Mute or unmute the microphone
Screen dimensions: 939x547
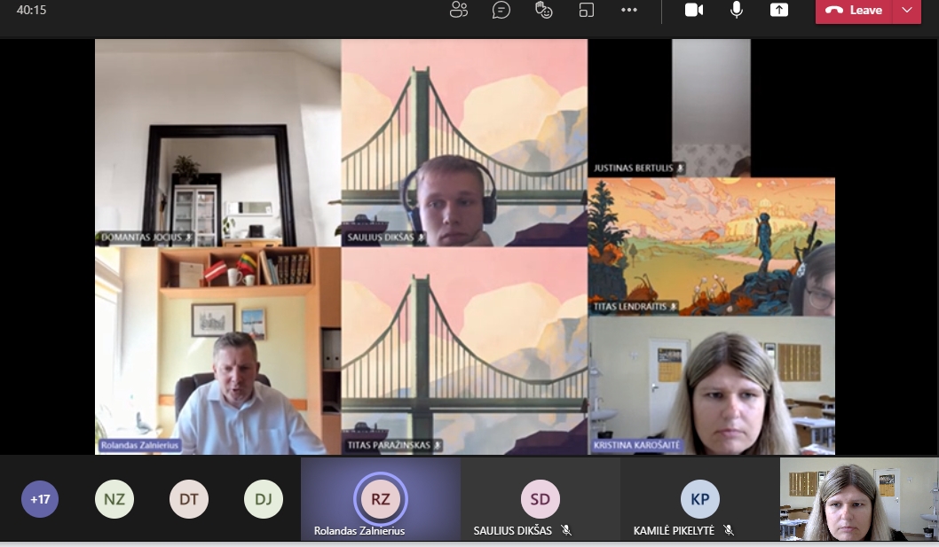click(x=737, y=11)
